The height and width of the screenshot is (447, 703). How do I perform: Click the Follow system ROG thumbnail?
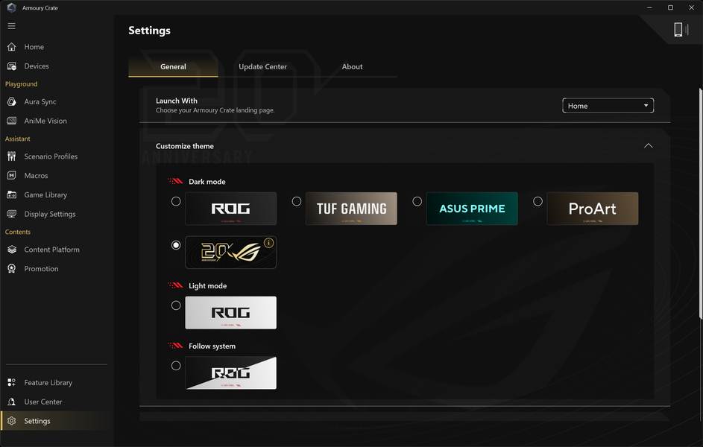(231, 373)
